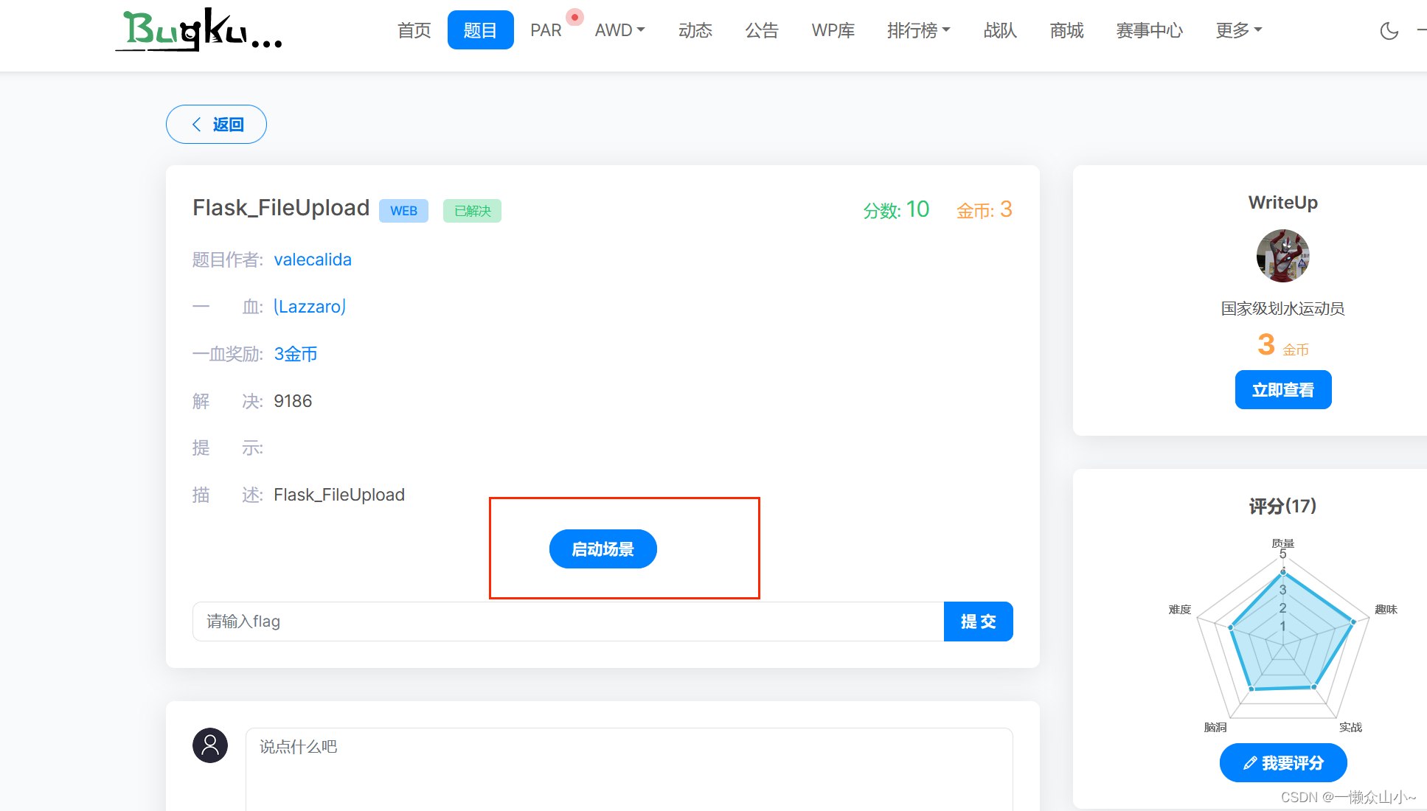This screenshot has height=811, width=1427.
Task: Open the 更多 dropdown menu
Action: click(x=1237, y=30)
